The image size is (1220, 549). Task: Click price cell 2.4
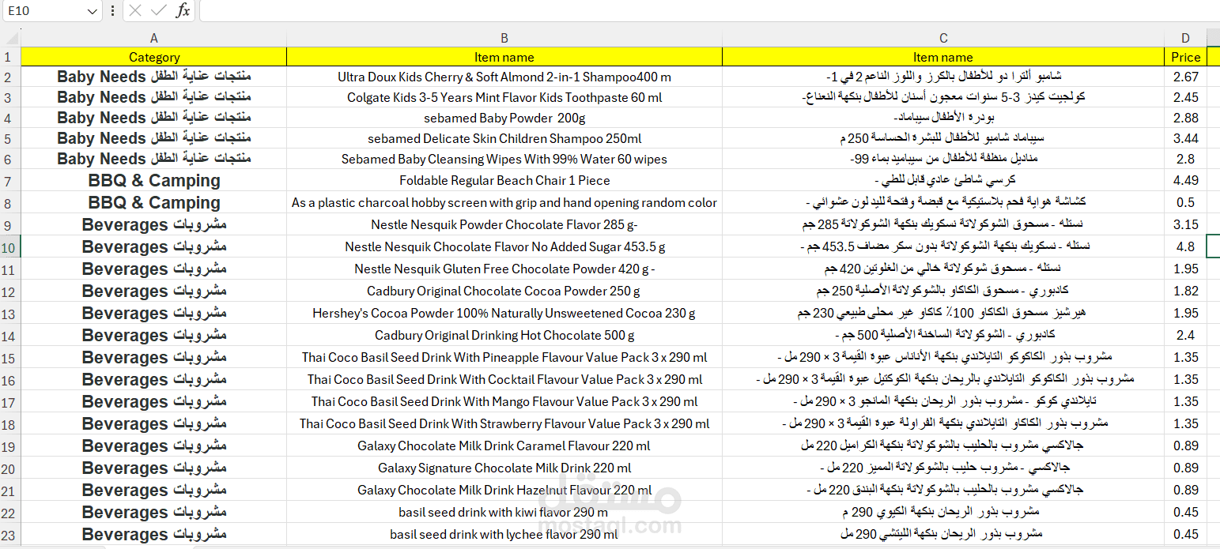click(x=1185, y=335)
